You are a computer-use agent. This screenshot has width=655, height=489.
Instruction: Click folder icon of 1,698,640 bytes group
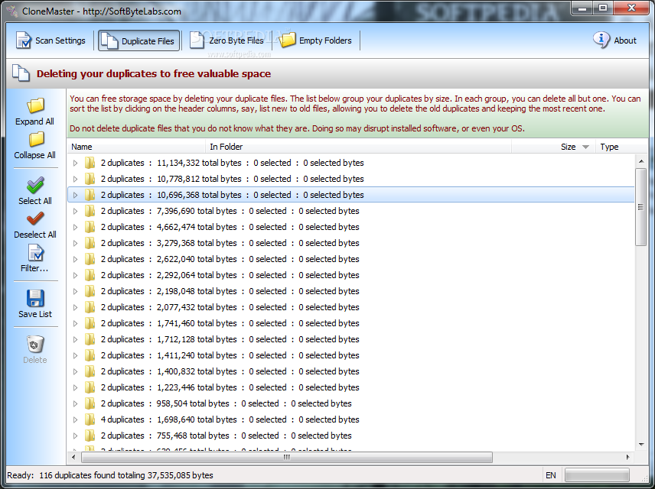click(x=90, y=419)
